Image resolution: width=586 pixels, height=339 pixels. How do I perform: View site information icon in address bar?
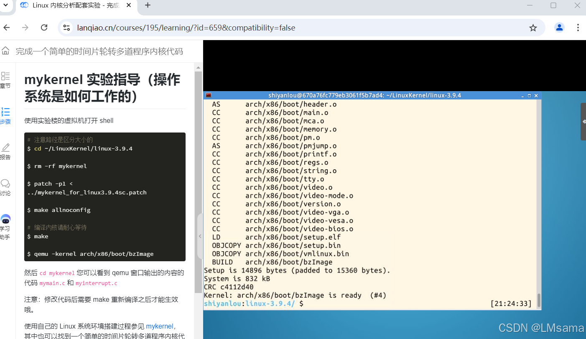coord(66,28)
